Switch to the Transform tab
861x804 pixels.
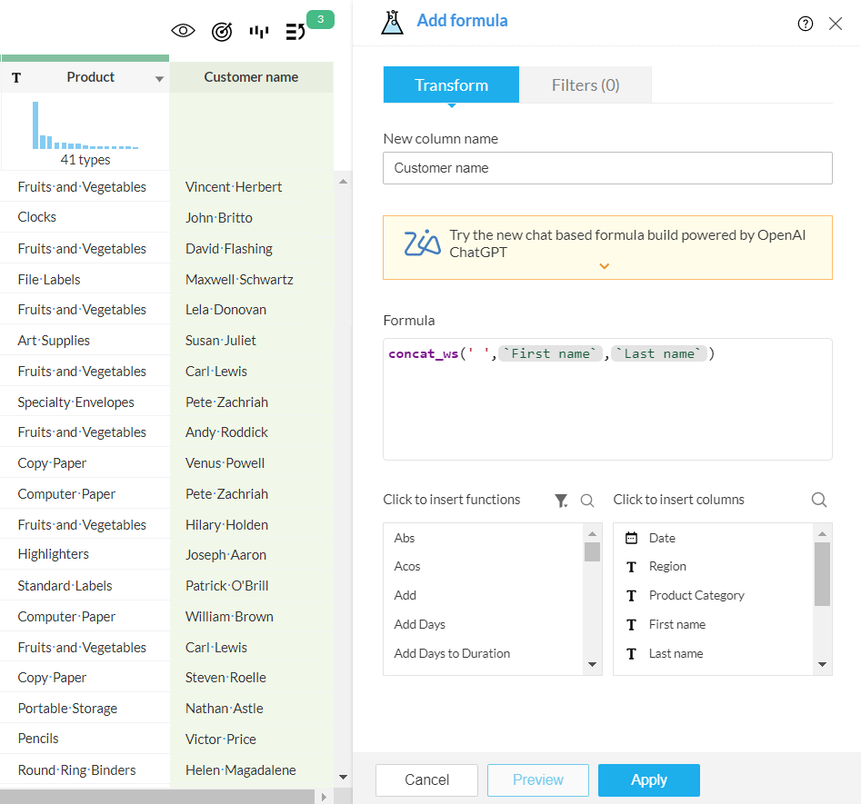click(x=451, y=85)
